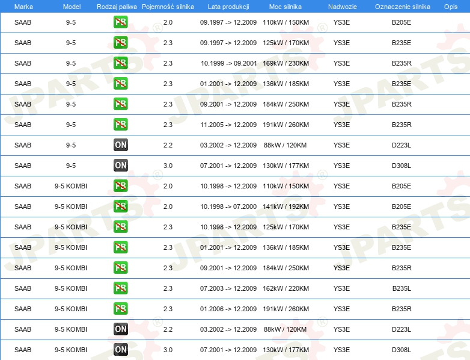Click petrol icon in 9-5 KOMBI 136kW/185KM row
Screen dimensions: 470x360
tap(120, 247)
